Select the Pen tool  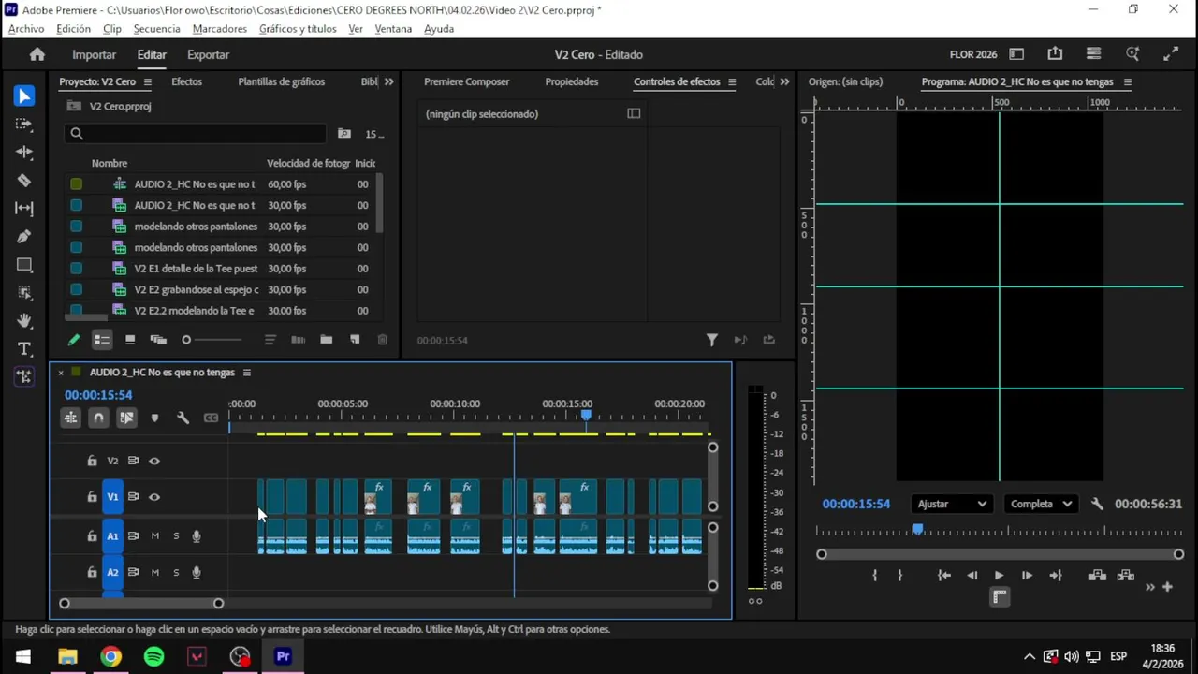pyautogui.click(x=24, y=236)
